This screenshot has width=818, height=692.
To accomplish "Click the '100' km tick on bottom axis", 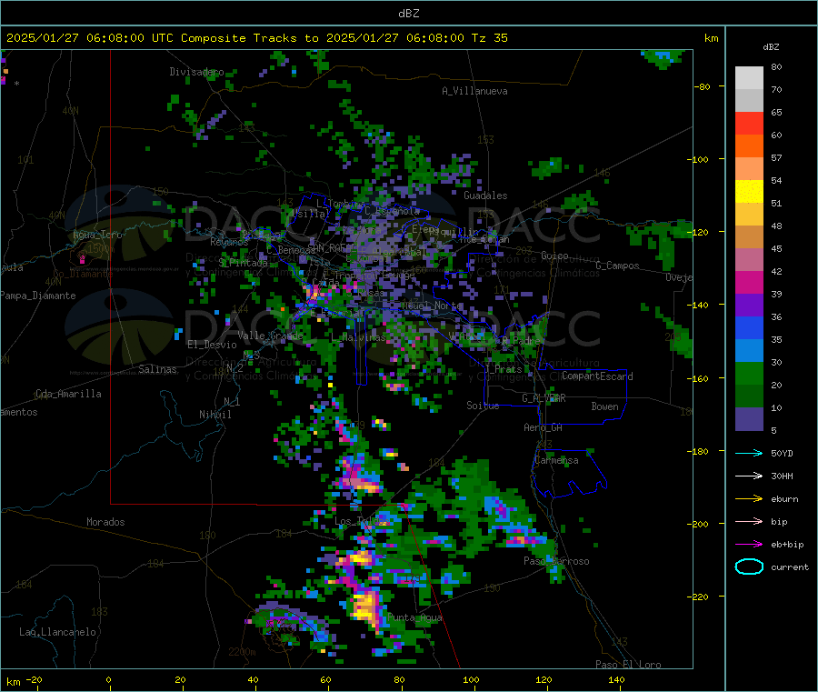I will pos(471,679).
